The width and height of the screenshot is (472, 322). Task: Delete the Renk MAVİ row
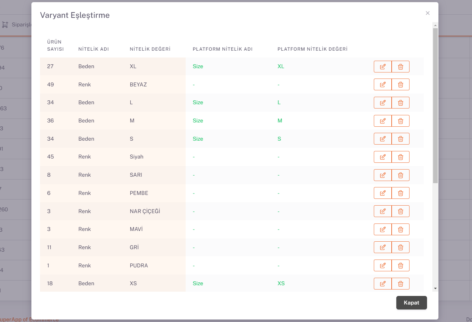click(401, 229)
